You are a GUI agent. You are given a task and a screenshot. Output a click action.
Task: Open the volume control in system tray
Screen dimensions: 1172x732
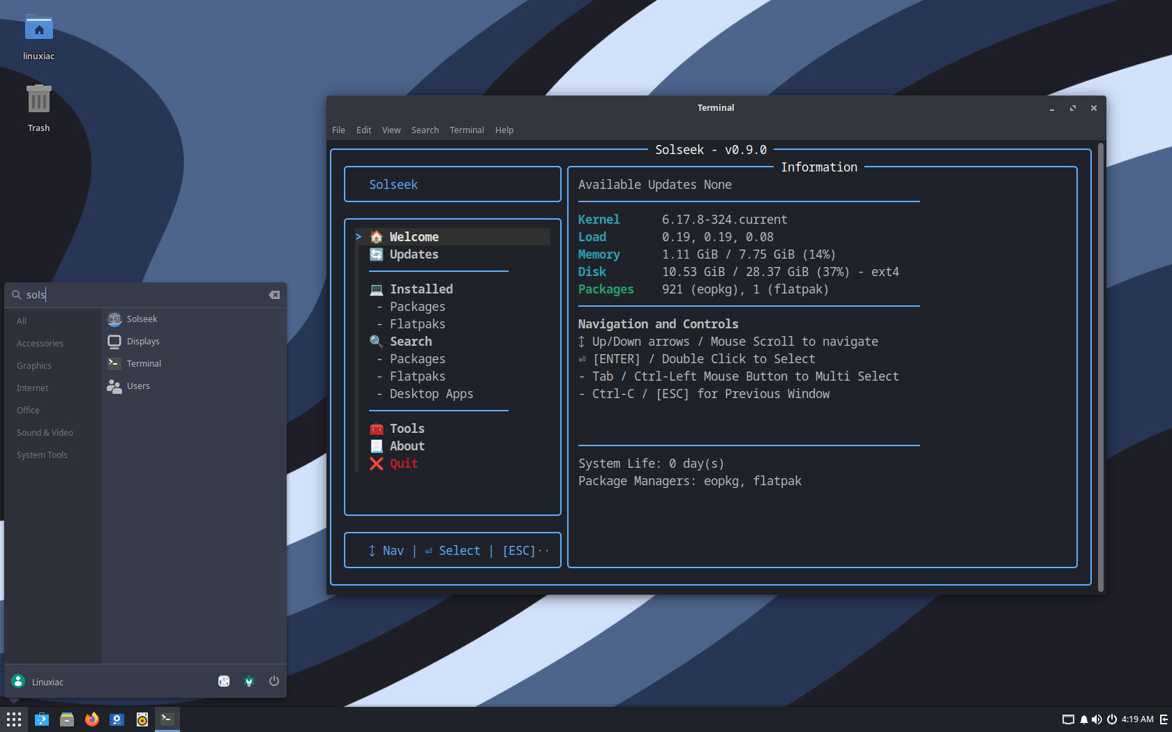1097,719
